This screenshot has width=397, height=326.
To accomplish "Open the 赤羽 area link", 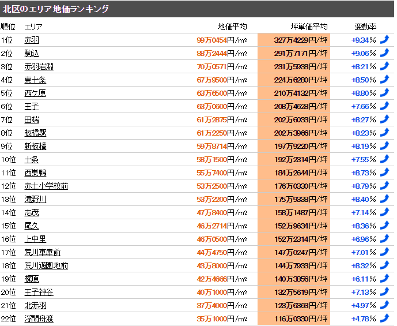I will tap(32, 40).
